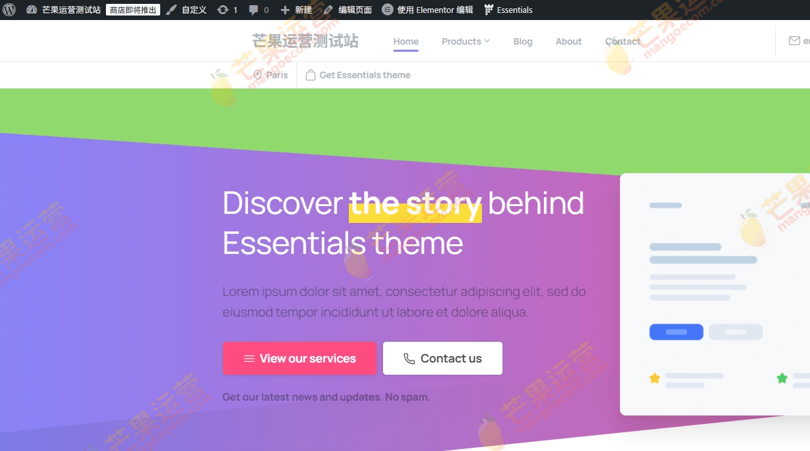Open the comments bubble icon
Screen dimensions: 810x451
tap(254, 10)
